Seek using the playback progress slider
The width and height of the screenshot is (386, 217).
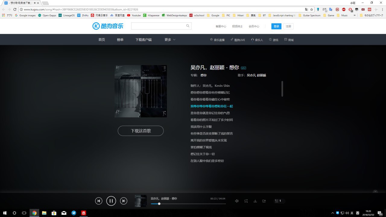[x=188, y=204]
